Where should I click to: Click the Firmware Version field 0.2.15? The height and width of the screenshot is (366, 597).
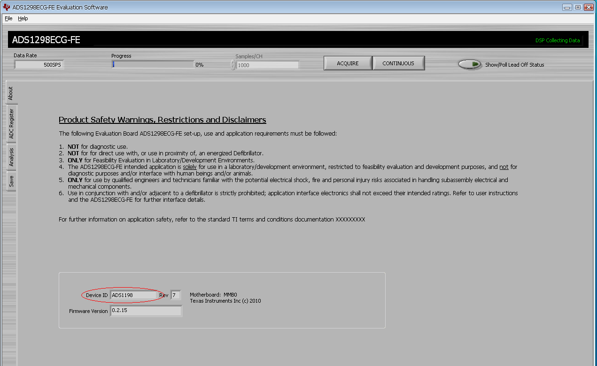[146, 311]
